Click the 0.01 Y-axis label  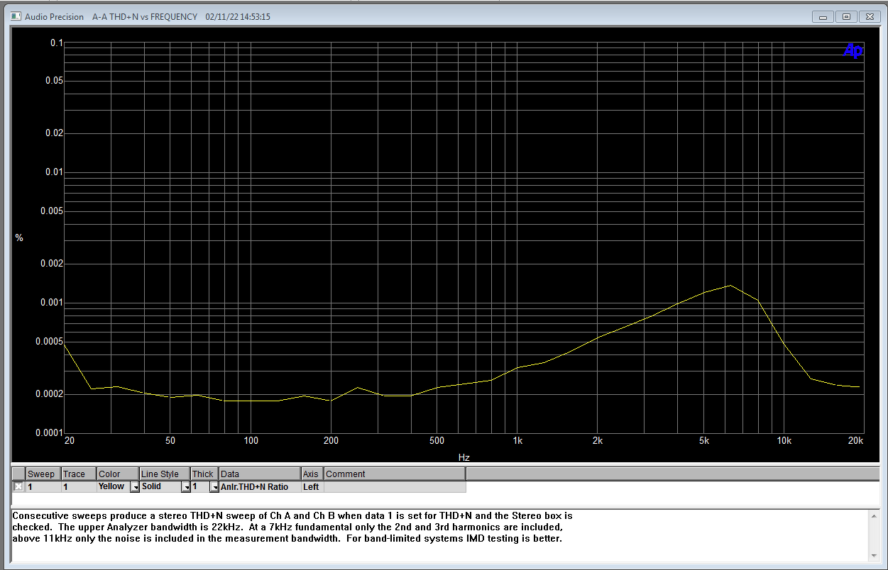pyautogui.click(x=54, y=172)
